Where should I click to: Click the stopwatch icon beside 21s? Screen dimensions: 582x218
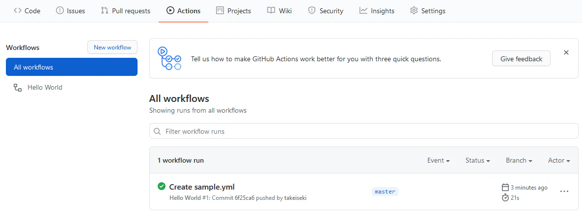coord(505,197)
